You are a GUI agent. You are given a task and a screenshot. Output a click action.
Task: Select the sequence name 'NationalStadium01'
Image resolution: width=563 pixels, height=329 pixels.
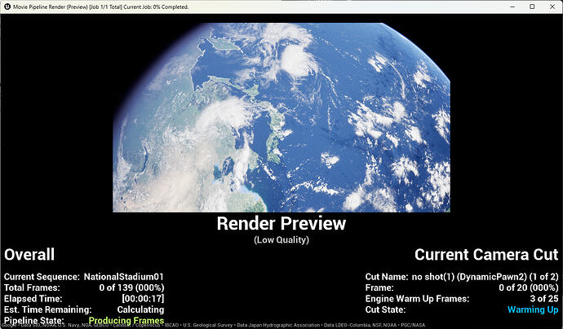124,277
